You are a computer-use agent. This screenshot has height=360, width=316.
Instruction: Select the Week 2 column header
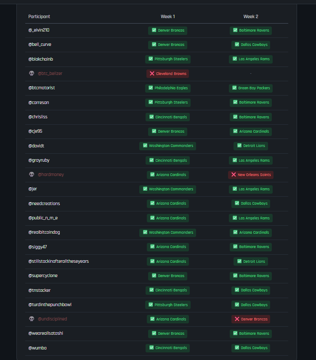tap(251, 16)
